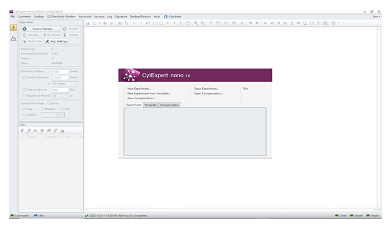Viewport: 391px width, 231px height.
Task: Click the Restart button
Action: pyautogui.click(x=71, y=29)
